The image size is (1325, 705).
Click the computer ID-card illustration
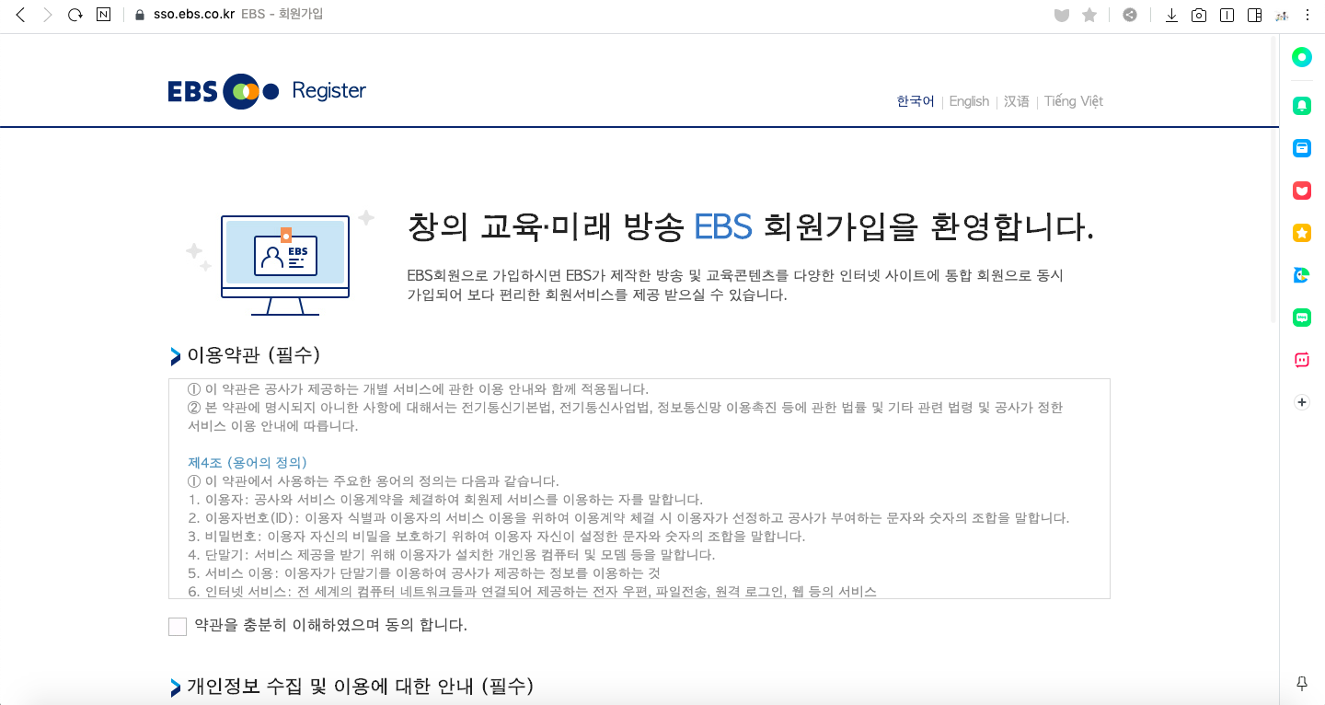click(x=279, y=261)
